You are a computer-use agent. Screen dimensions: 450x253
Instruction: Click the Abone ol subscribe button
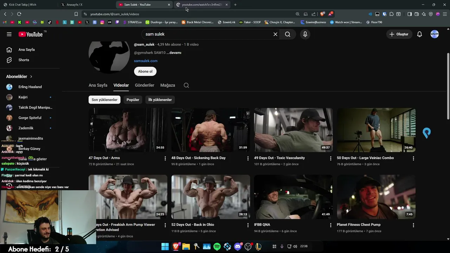[145, 71]
